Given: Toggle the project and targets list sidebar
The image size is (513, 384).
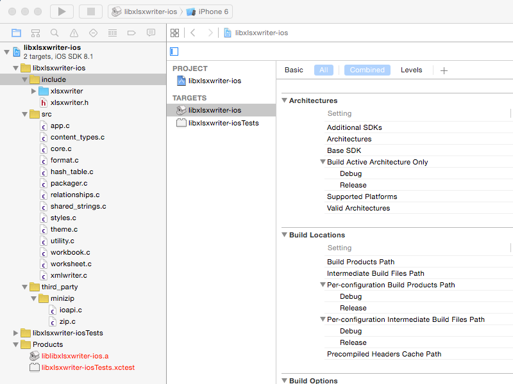Looking at the screenshot, I should click(x=174, y=52).
